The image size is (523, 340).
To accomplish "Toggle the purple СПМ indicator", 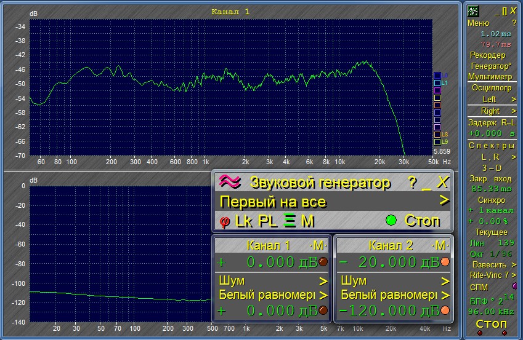I will [514, 286].
